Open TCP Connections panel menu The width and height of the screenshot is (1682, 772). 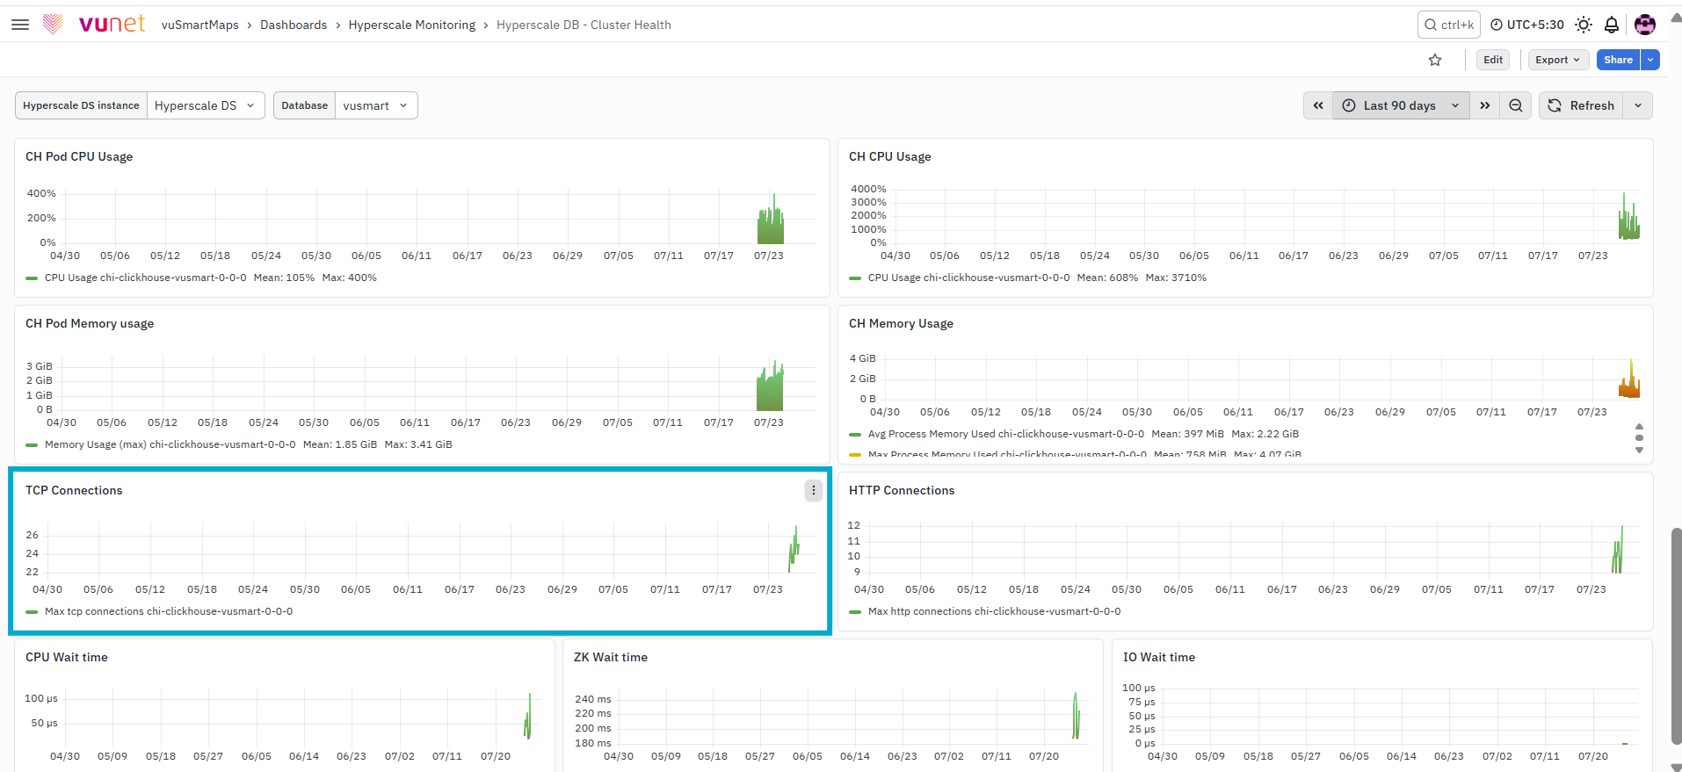tap(814, 490)
